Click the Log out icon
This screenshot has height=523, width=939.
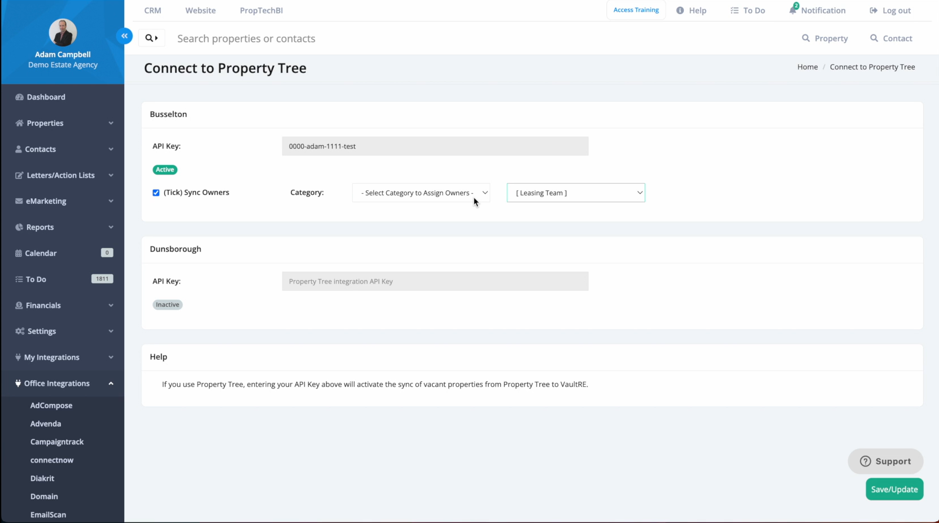pos(874,10)
